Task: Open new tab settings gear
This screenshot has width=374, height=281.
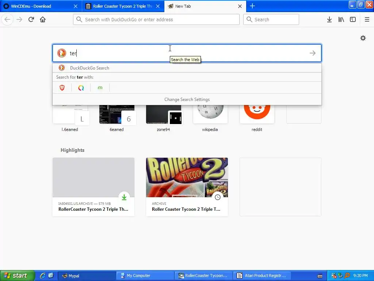Action: point(363,38)
